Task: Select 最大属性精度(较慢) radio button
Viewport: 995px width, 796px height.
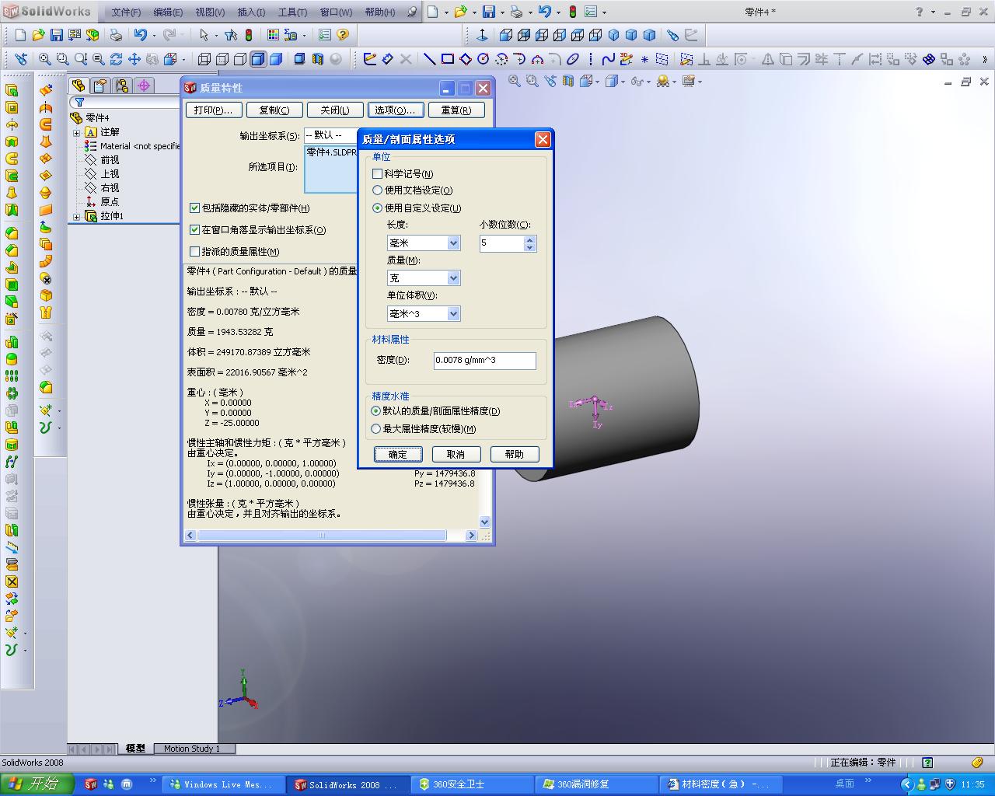Action: click(x=376, y=429)
